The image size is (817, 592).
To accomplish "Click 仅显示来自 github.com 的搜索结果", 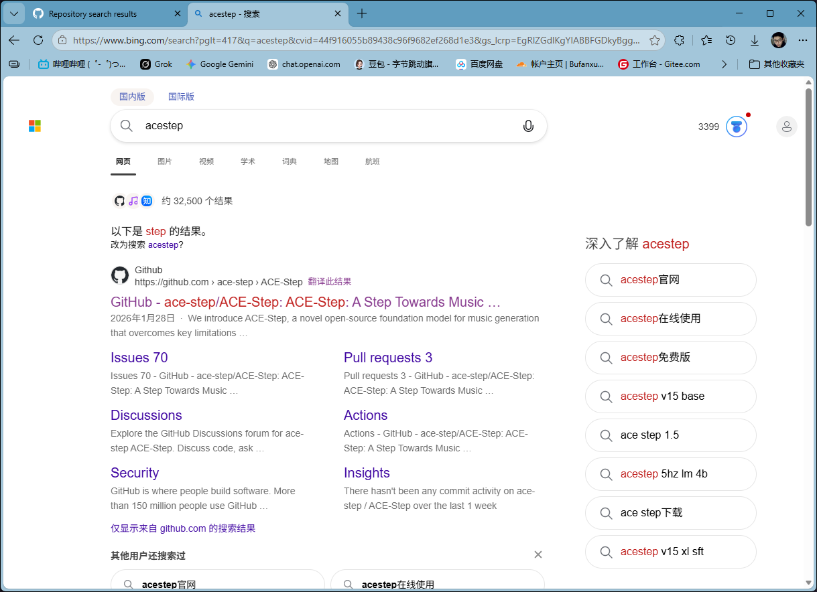I will 183,528.
